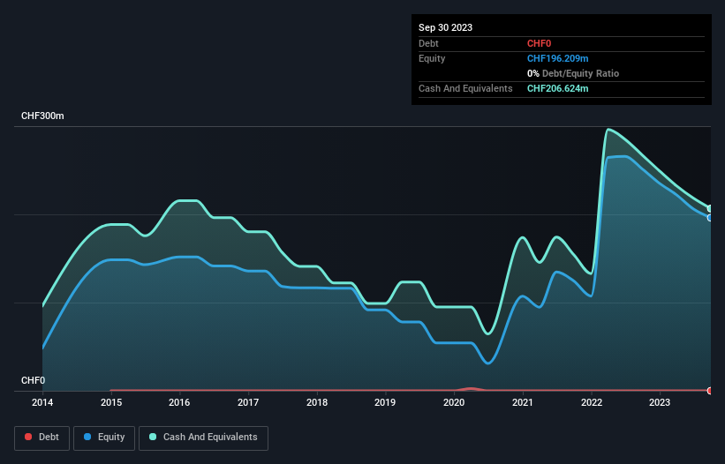The image size is (725, 464).
Task: Click the 2017 x-axis label
Action: point(248,402)
